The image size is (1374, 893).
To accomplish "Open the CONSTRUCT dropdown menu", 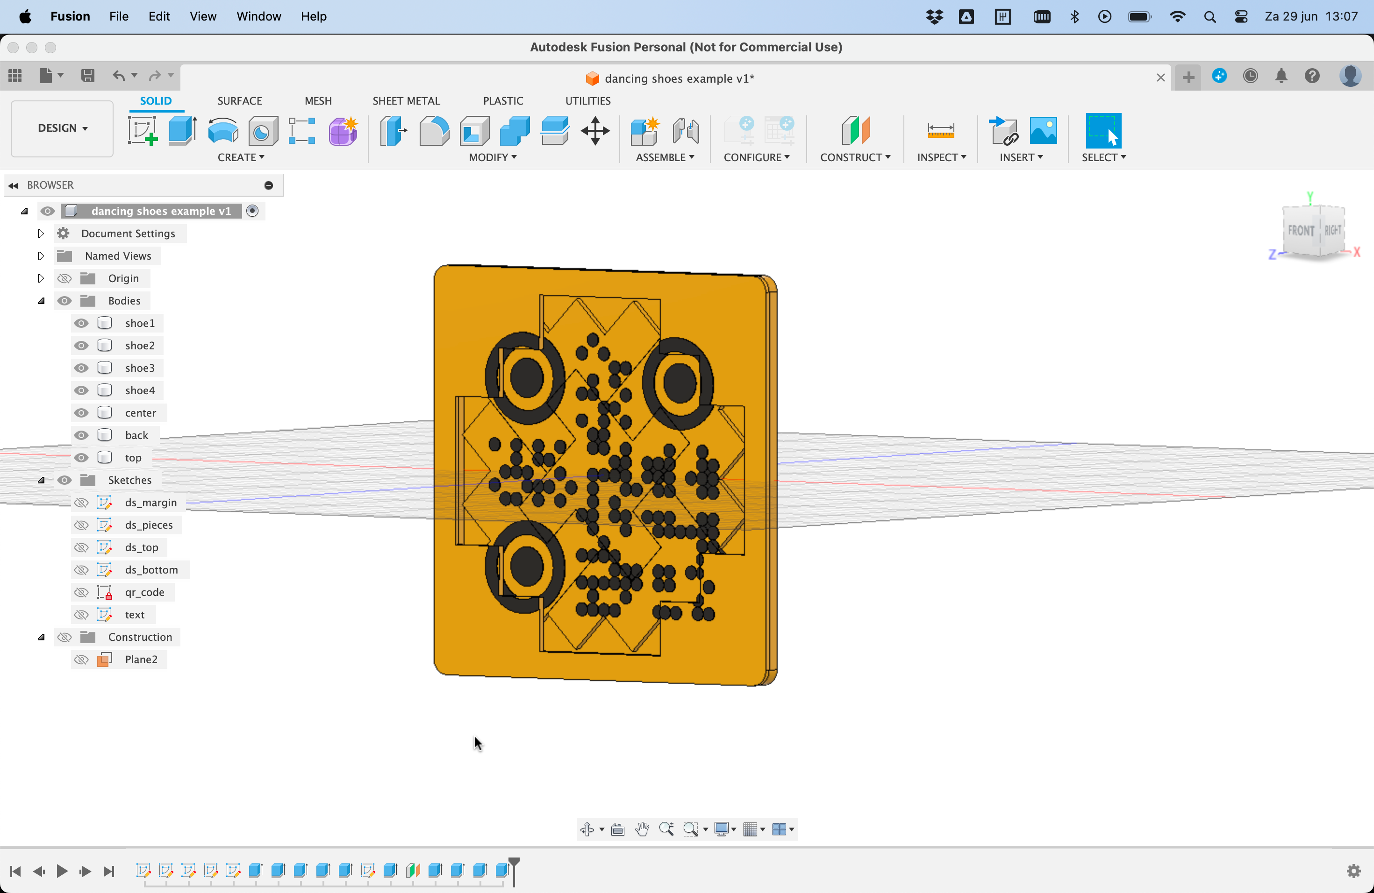I will point(855,157).
